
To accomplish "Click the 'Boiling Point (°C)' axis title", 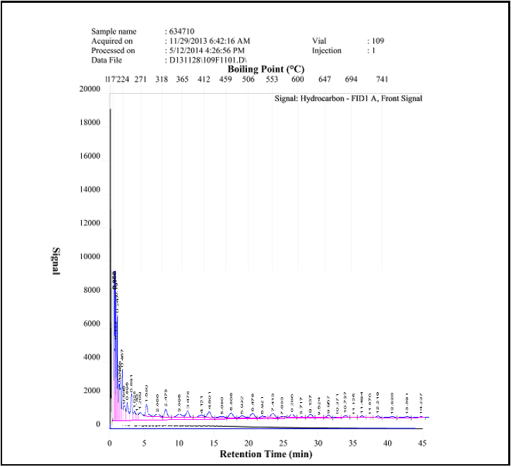I will coord(266,69).
